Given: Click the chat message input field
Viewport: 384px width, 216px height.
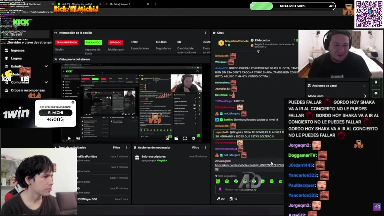Looking at the screenshot, I should [249, 189].
